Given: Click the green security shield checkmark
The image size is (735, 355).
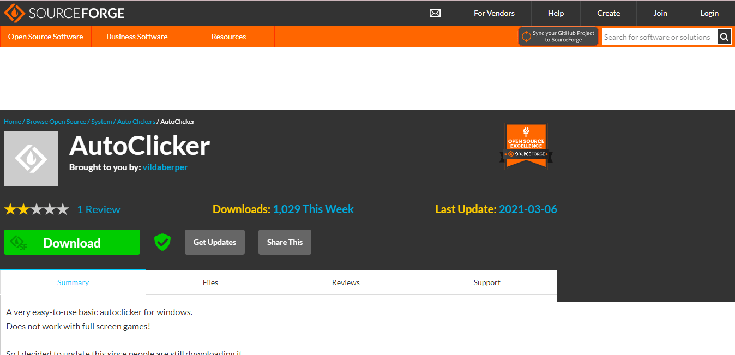Looking at the screenshot, I should coord(162,242).
